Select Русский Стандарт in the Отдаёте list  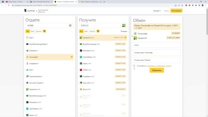click(49, 83)
